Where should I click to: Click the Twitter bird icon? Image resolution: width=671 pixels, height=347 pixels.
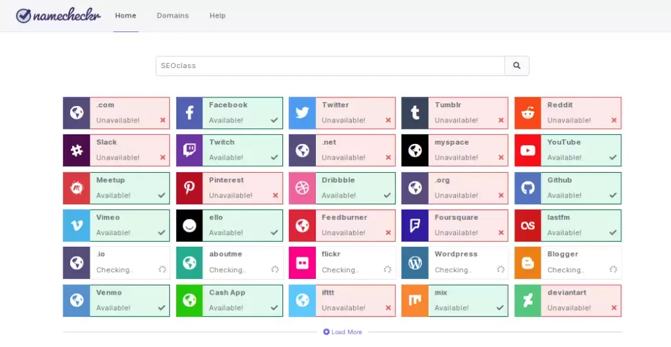[x=302, y=113]
